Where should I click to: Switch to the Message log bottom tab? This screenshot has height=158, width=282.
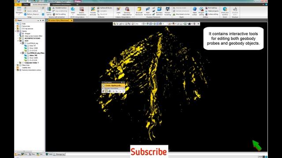pos(59,154)
